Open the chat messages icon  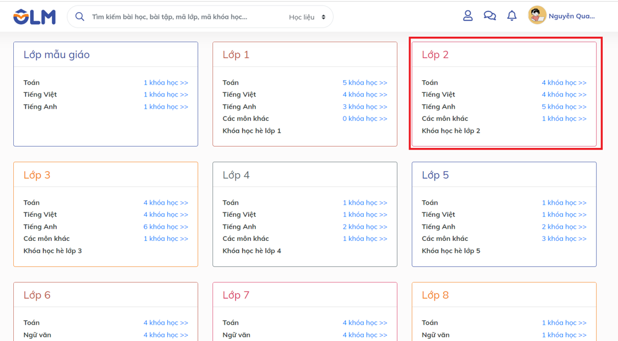tap(489, 16)
